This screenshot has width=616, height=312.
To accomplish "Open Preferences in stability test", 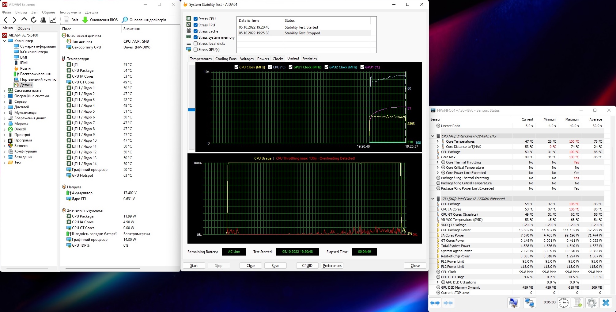I will (332, 266).
